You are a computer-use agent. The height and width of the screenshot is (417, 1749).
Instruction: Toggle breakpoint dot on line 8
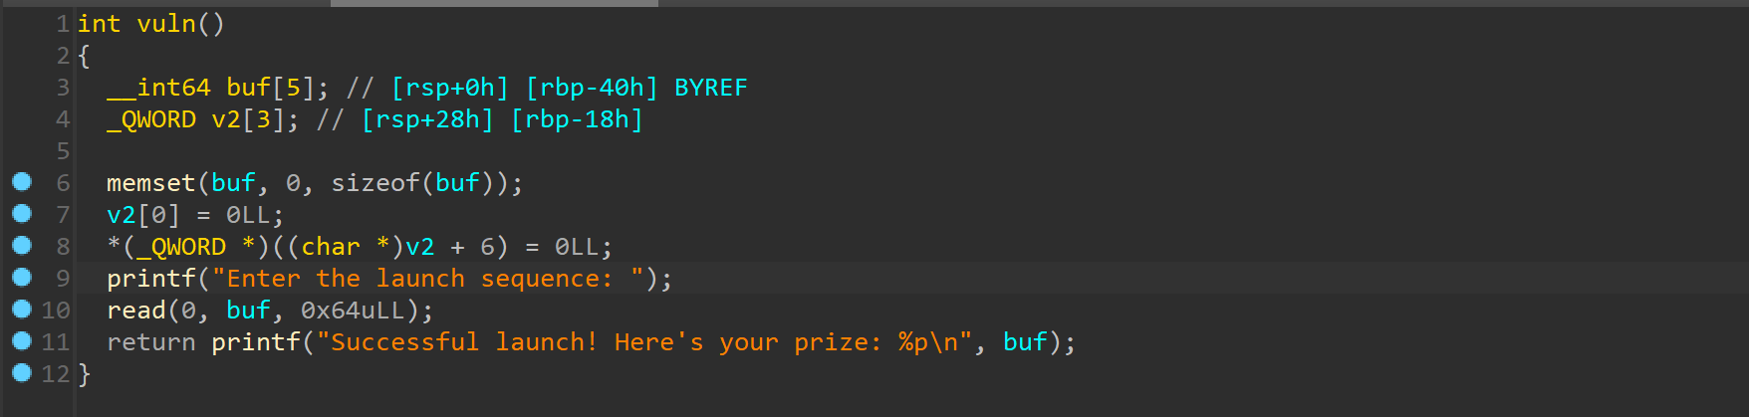[22, 246]
